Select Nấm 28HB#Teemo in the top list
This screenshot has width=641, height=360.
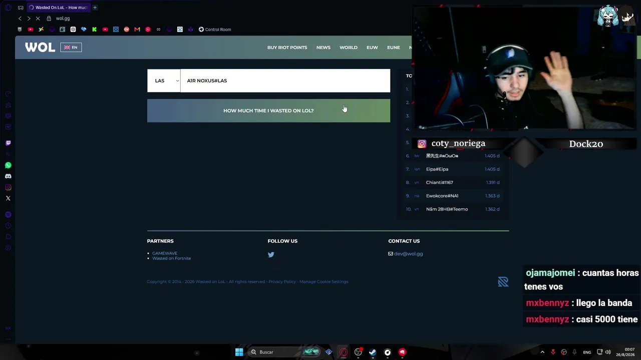tap(447, 209)
